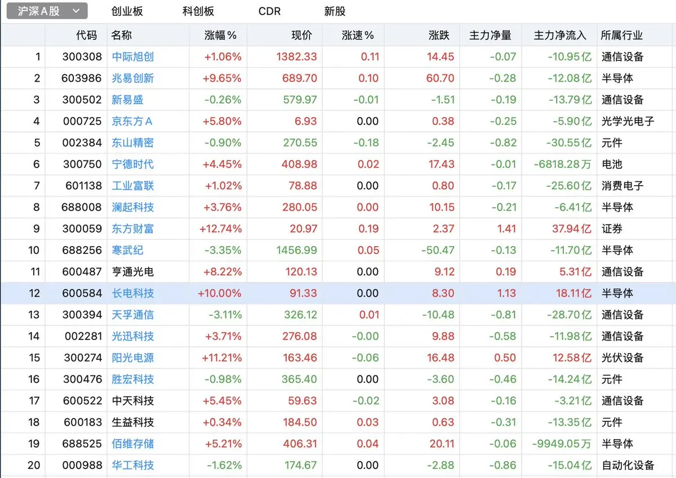
Task: Select stock name 中天科技
Action: (133, 400)
